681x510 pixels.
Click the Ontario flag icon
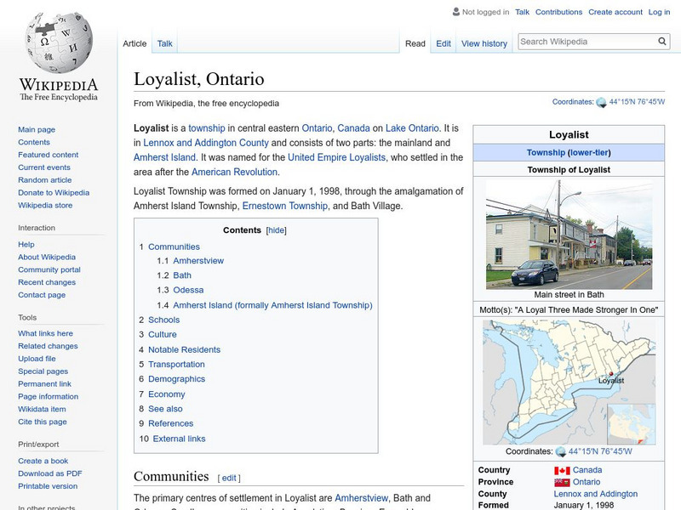pyautogui.click(x=562, y=482)
